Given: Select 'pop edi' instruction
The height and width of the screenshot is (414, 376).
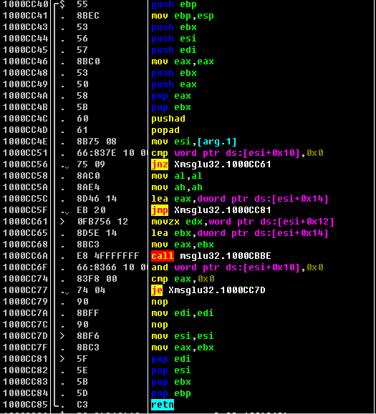Looking at the screenshot, I should (171, 359).
